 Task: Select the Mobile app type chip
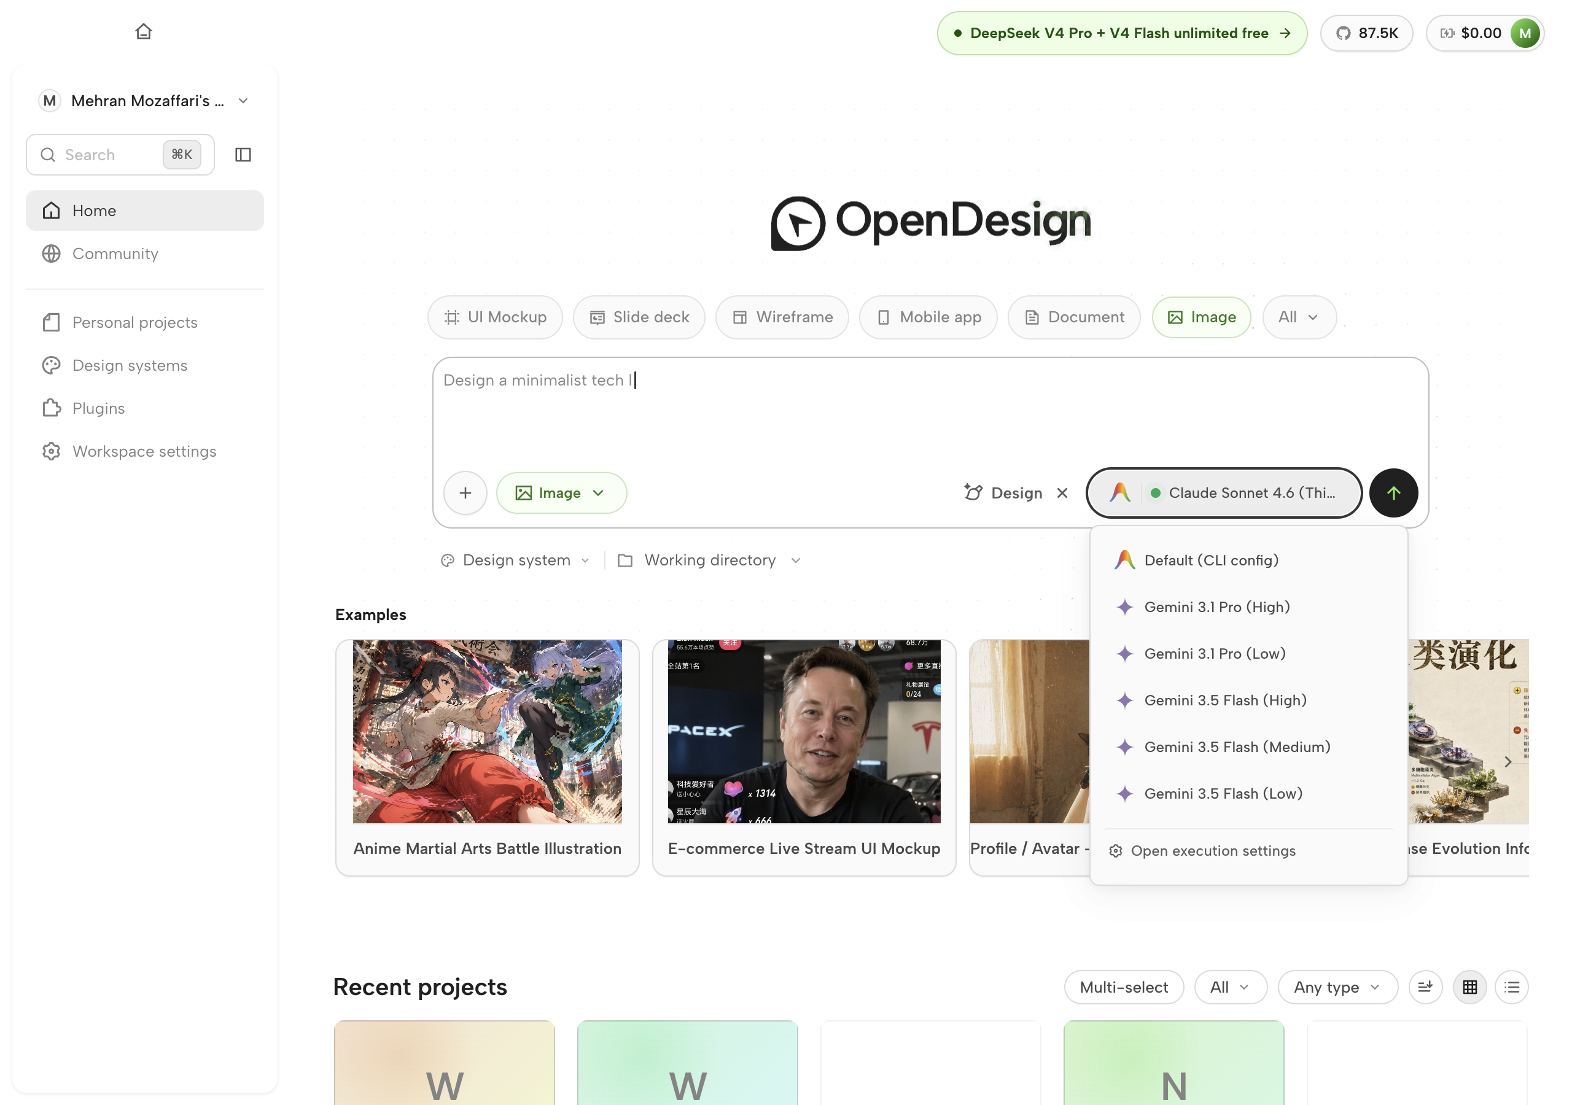(x=928, y=317)
